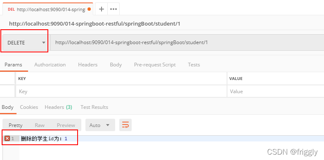Select the Pretty view button
The width and height of the screenshot is (324, 160).
(16, 125)
